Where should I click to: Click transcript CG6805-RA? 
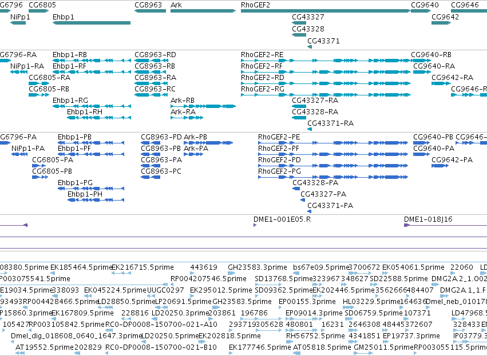click(39, 83)
